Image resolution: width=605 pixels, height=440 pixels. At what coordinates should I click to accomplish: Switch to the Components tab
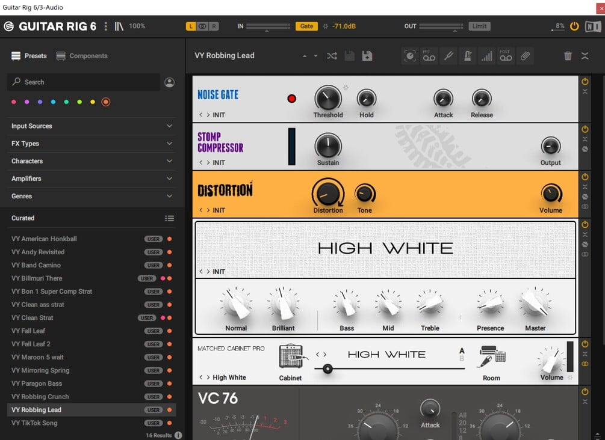pyautogui.click(x=82, y=56)
